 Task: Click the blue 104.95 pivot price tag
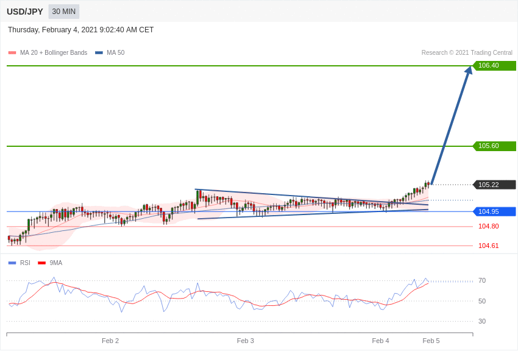[x=494, y=211]
